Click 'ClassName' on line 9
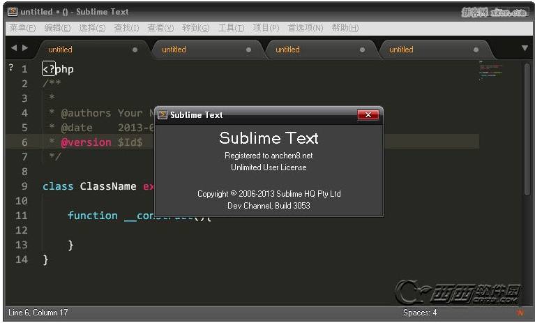This screenshot has height=323, width=535. [x=108, y=186]
